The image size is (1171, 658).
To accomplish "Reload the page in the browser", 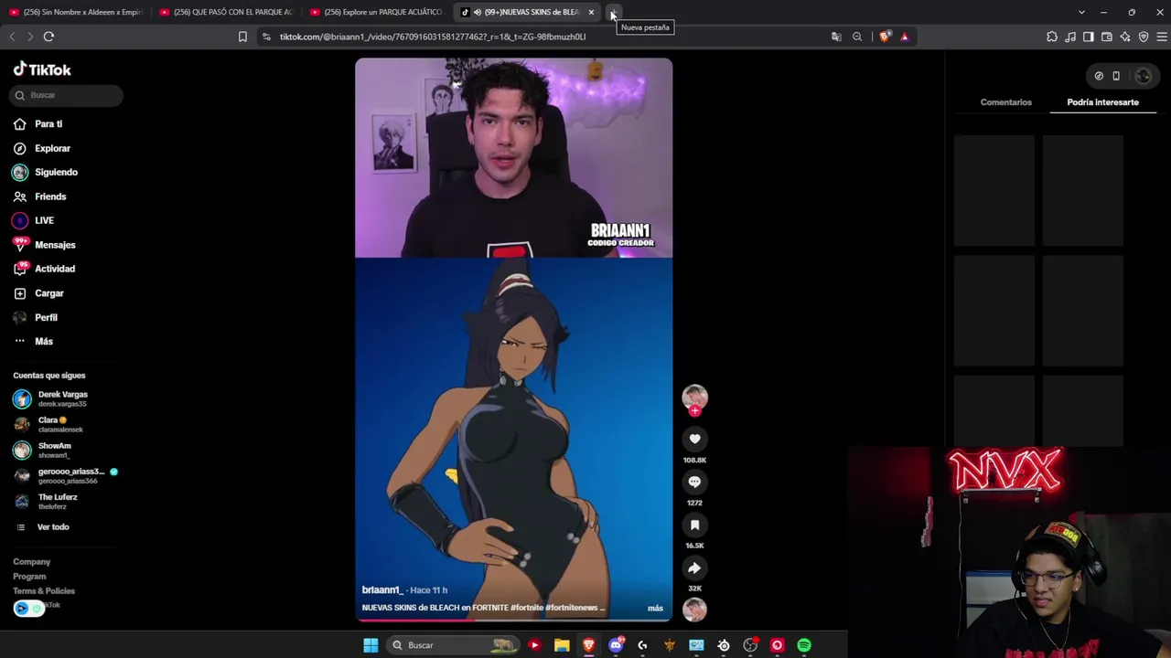I will tap(48, 37).
